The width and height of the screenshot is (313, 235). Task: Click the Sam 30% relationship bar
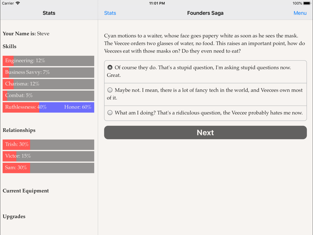click(x=48, y=168)
